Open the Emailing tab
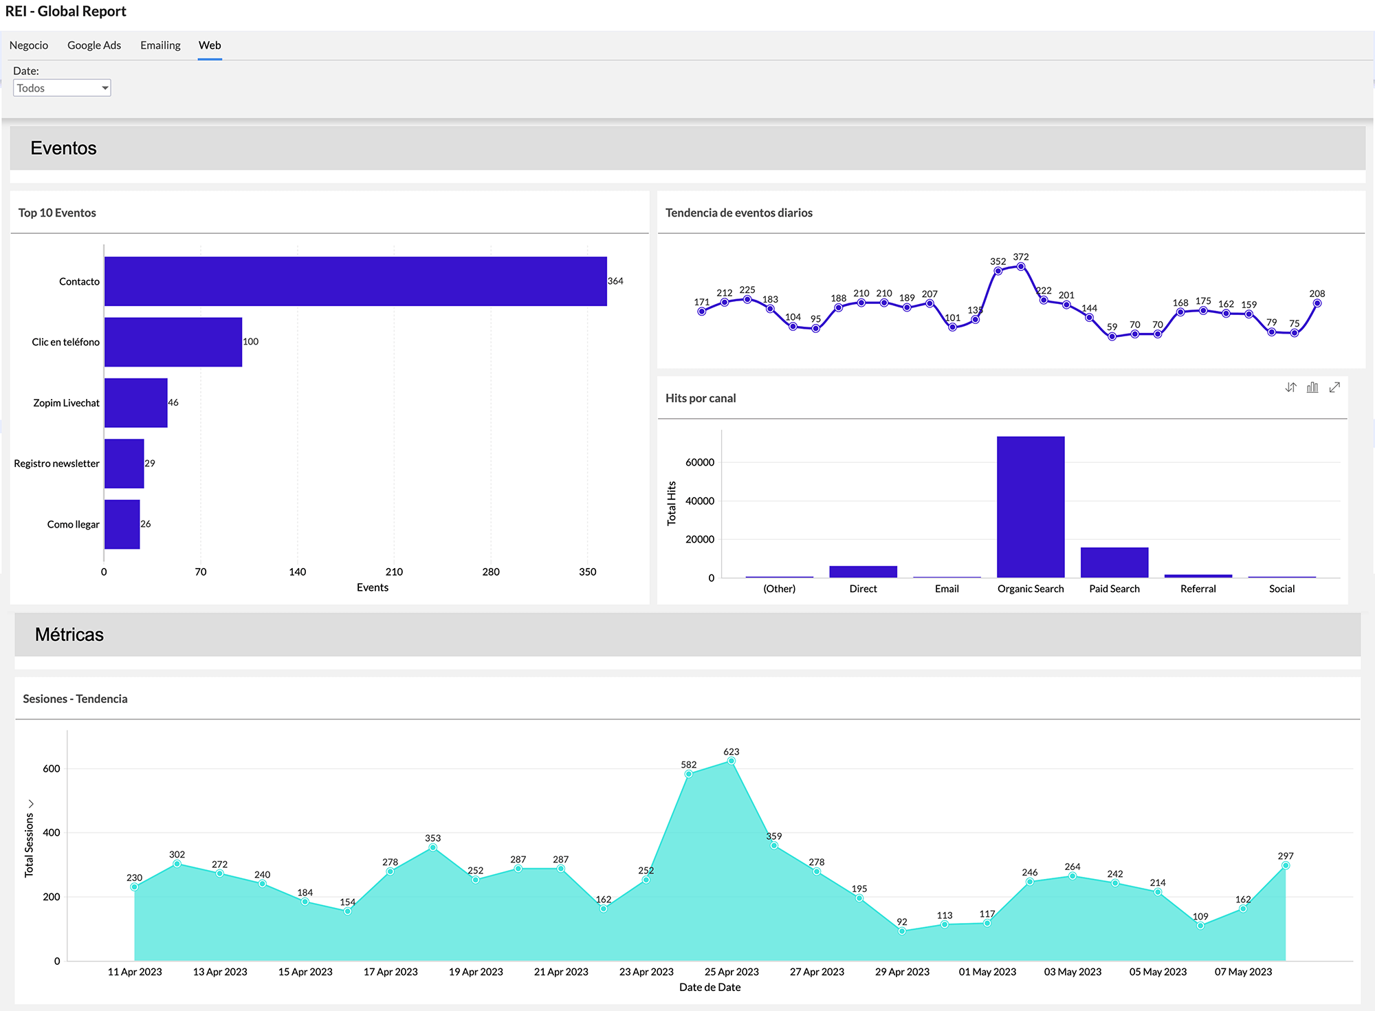The width and height of the screenshot is (1375, 1011). coord(160,45)
